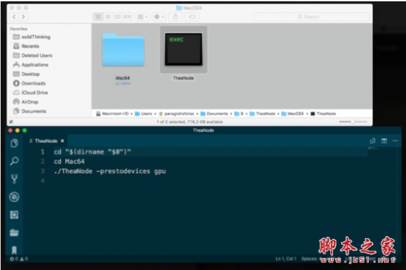Click the './TheaNode -prestodevices gpu' line

110,171
